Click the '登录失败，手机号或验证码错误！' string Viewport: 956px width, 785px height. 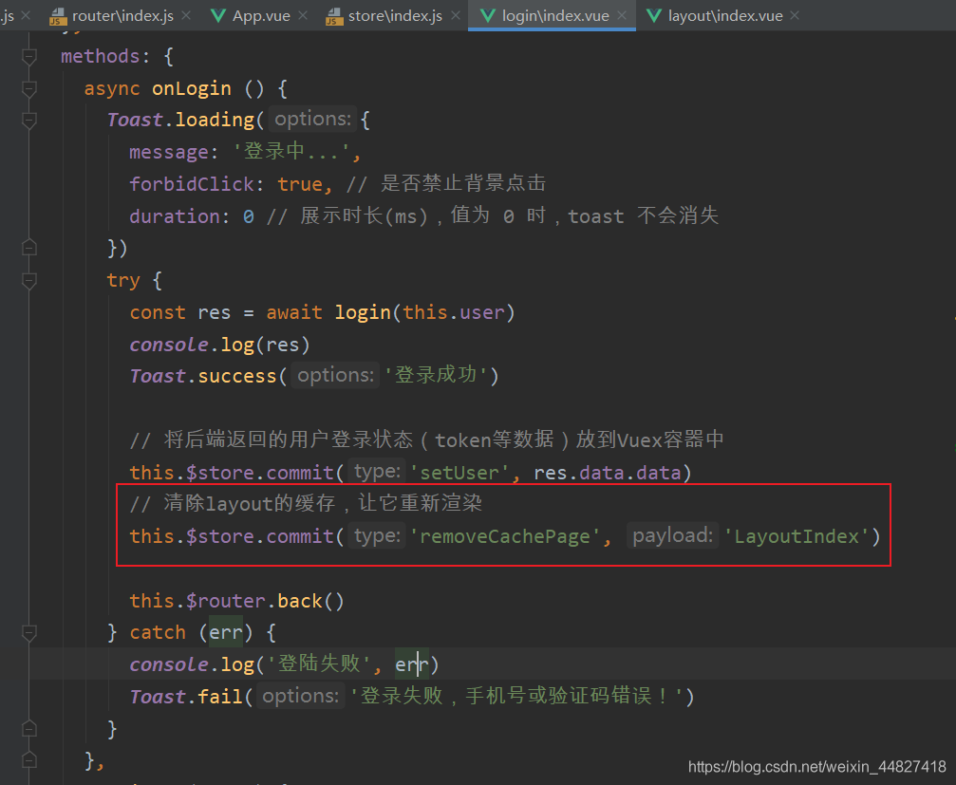517,696
